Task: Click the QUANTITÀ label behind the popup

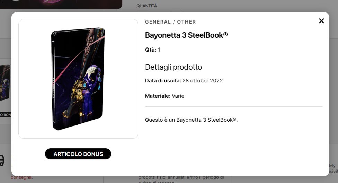Action: pos(146,6)
